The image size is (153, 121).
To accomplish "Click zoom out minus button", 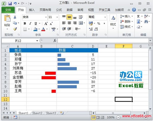I will [x=118, y=117].
